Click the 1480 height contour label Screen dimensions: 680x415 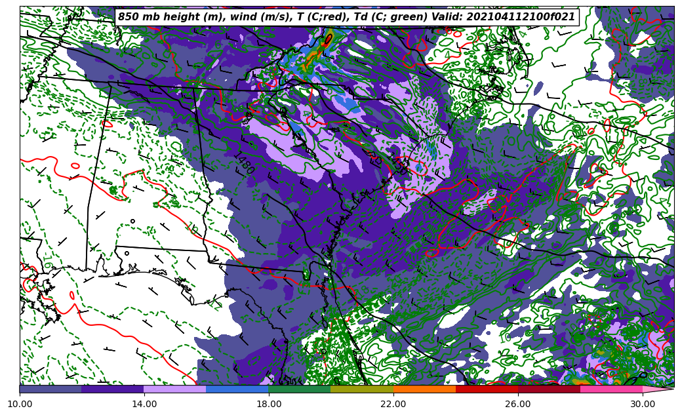[244, 164]
